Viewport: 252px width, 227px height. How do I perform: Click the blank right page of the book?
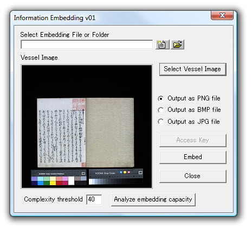point(110,133)
